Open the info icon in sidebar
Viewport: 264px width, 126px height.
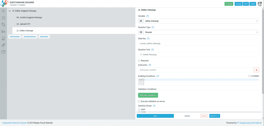click(3, 18)
